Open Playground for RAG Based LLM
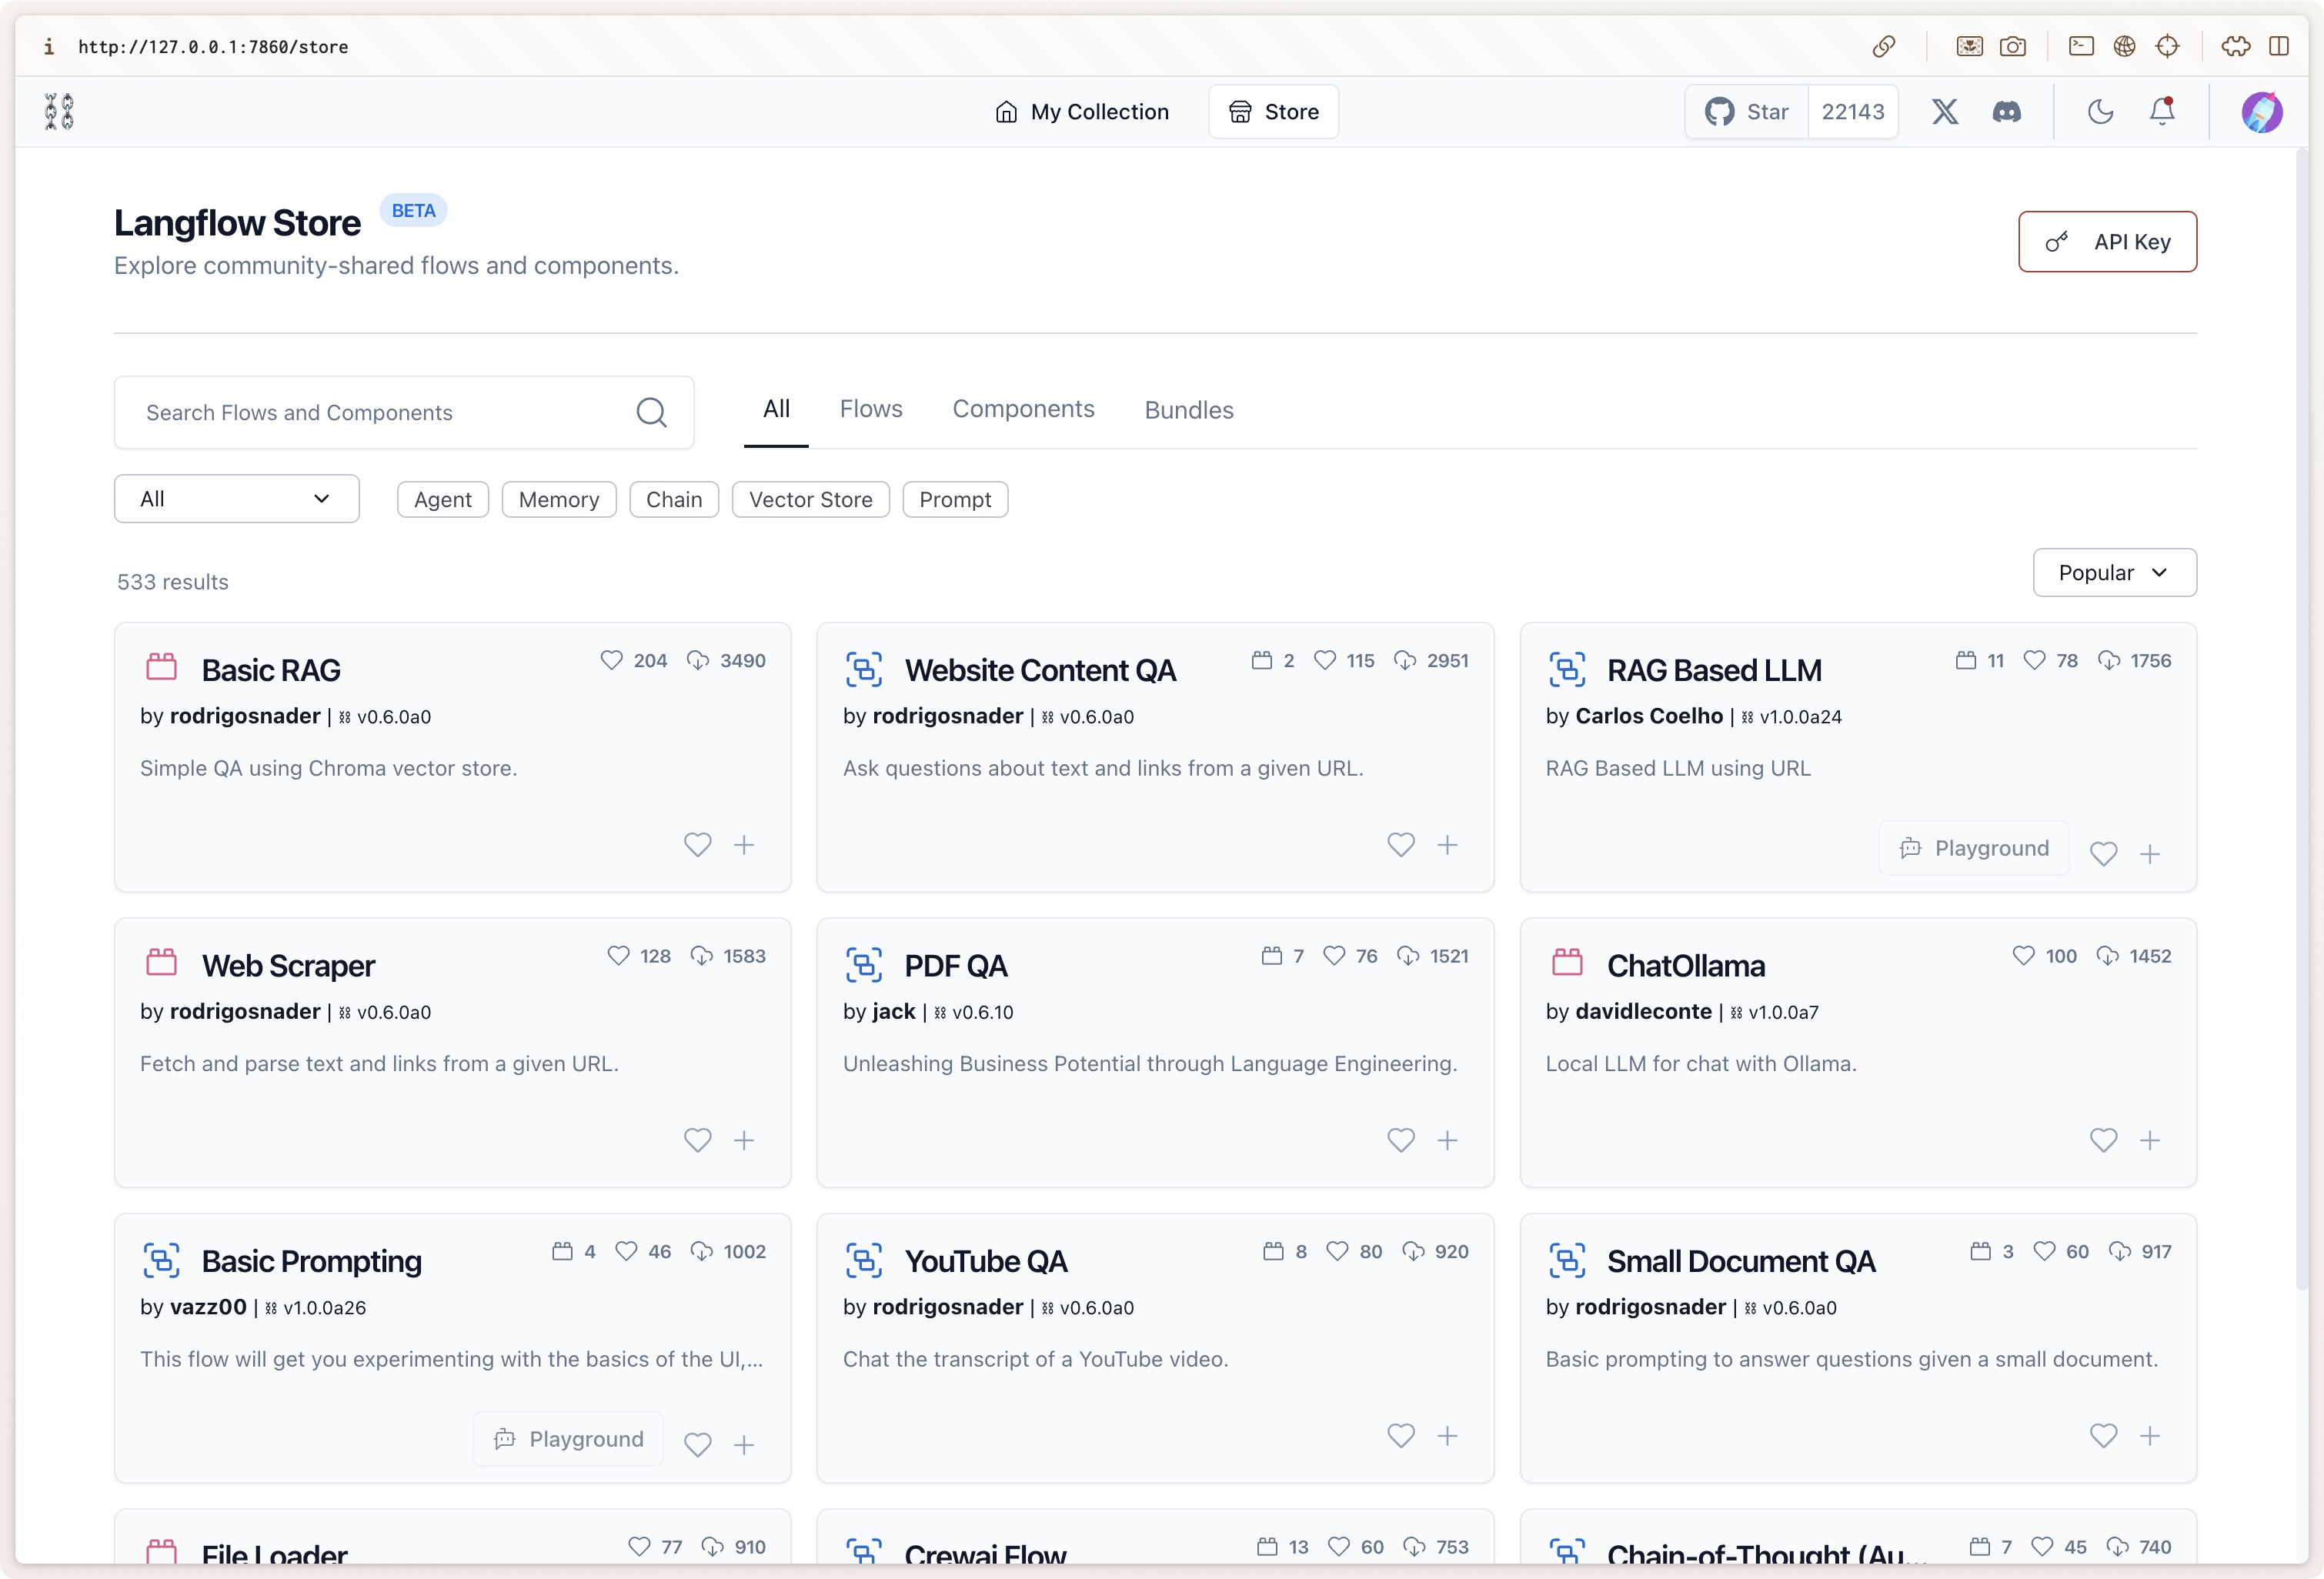Screen dimensions: 2324x1579 tap(1974, 848)
